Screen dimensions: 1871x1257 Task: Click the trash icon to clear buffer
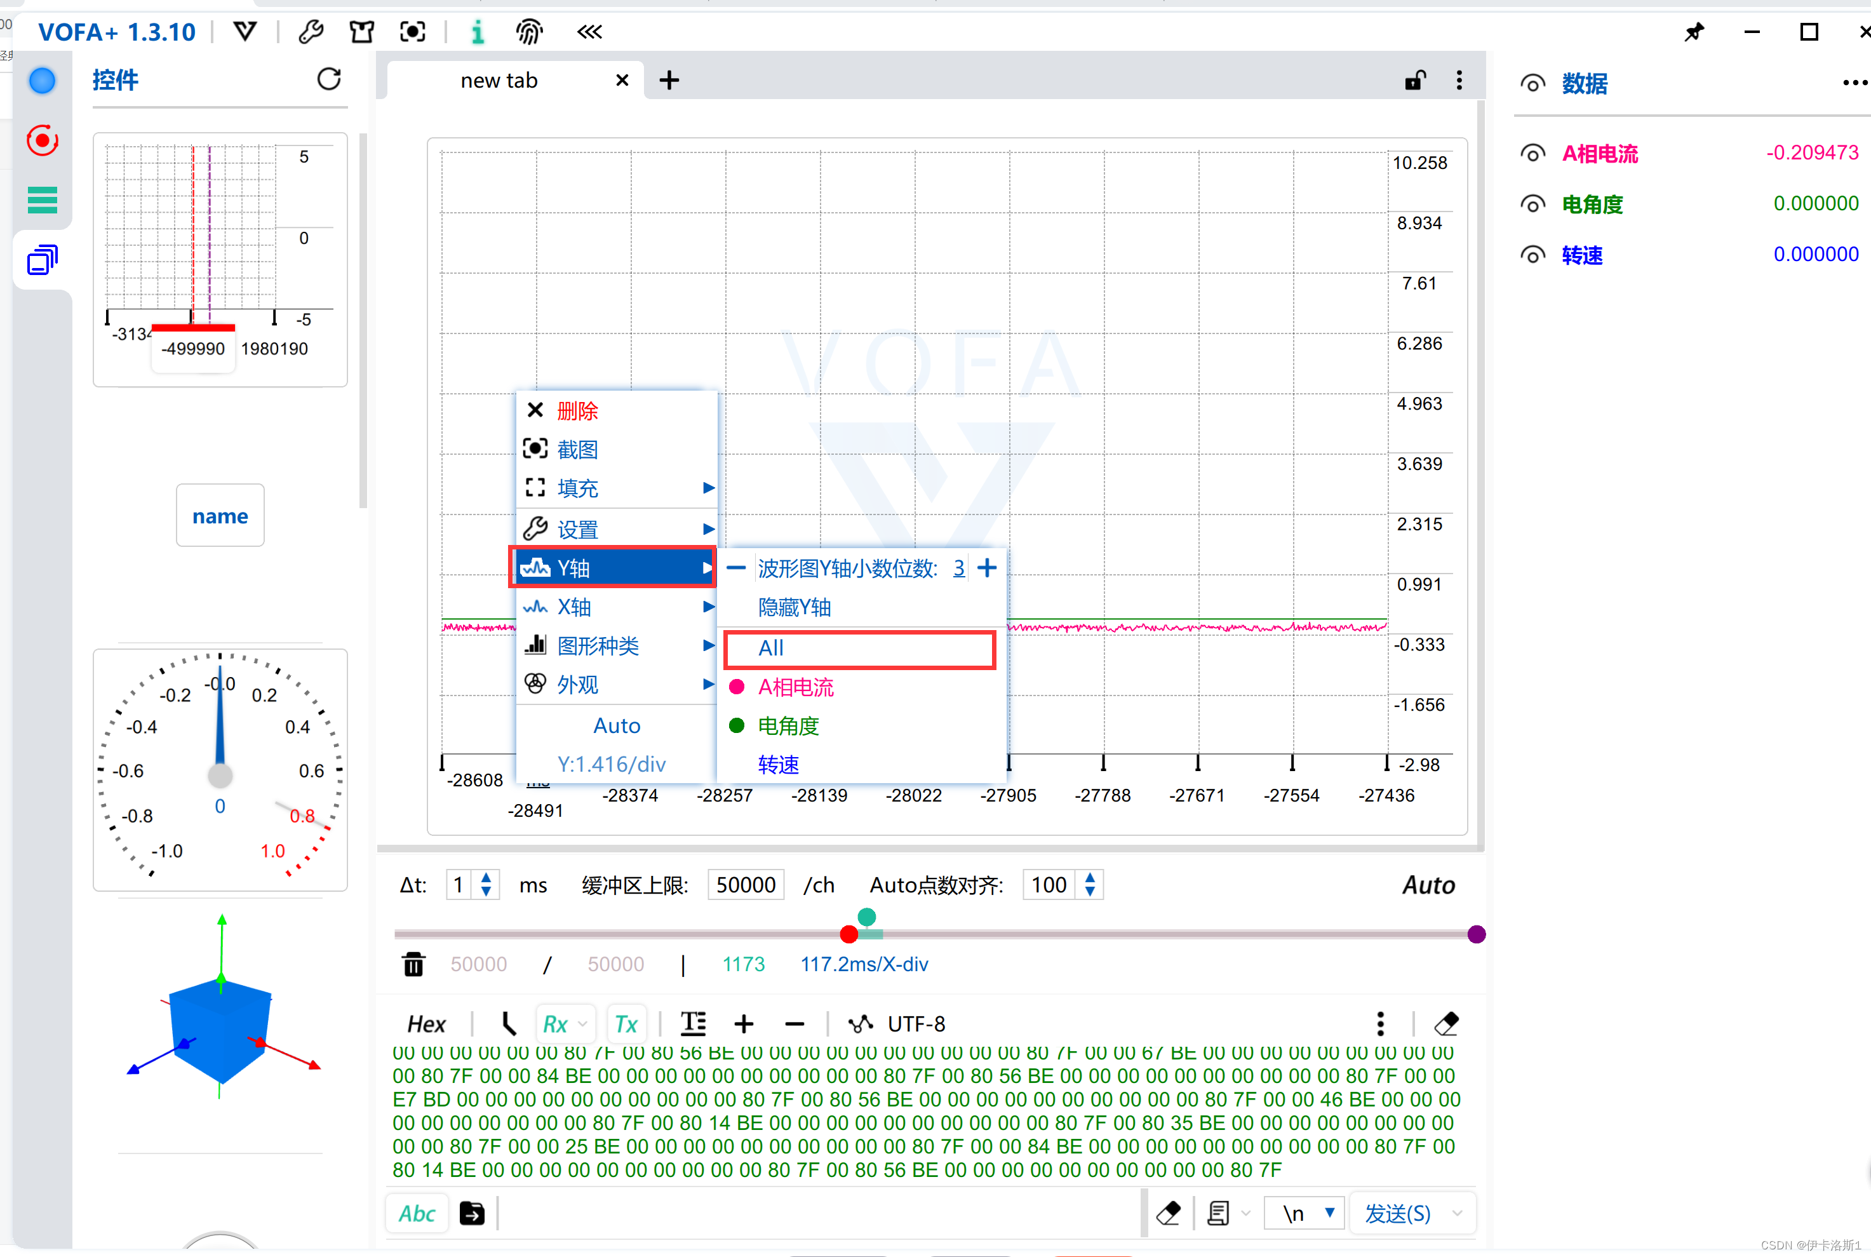(413, 964)
